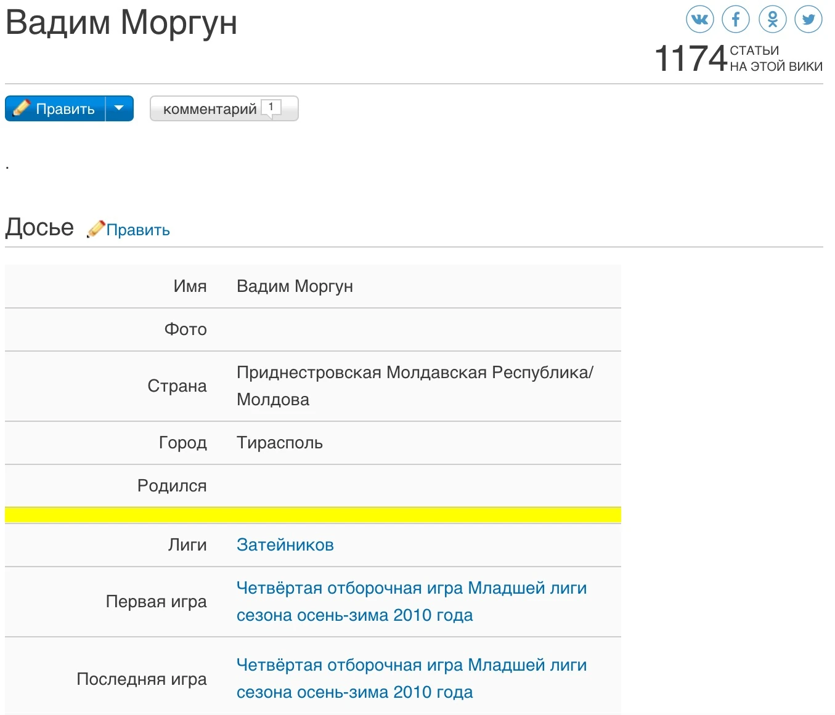Click the Править link in the Досье section
The image size is (835, 715).
click(138, 230)
